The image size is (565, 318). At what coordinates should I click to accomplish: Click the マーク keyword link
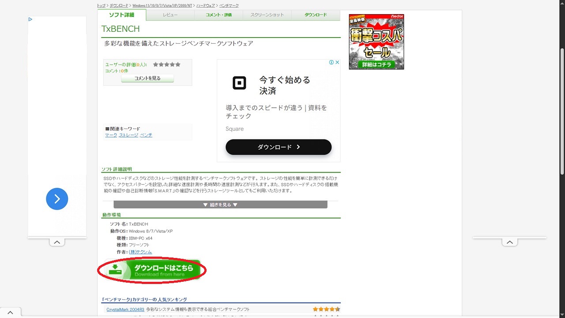[111, 135]
